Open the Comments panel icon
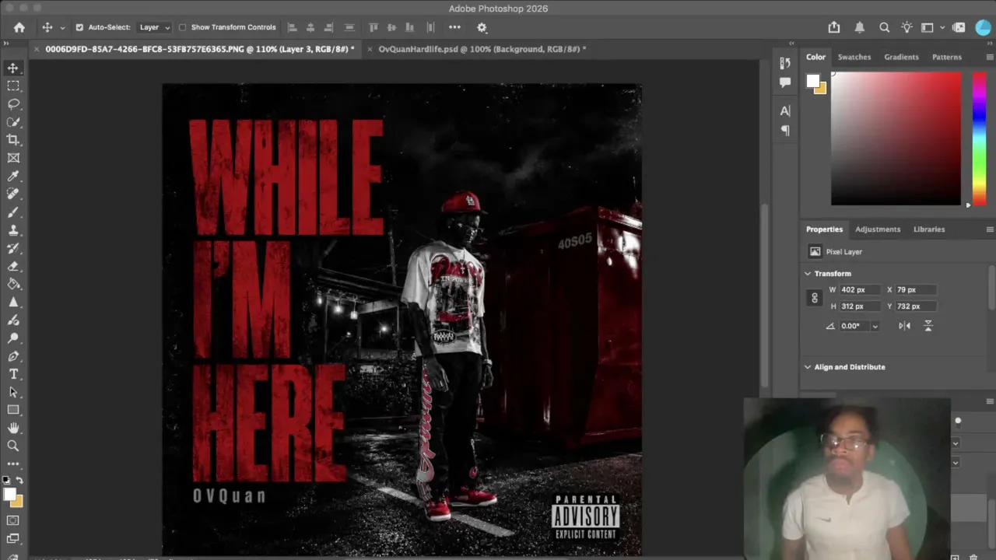The height and width of the screenshot is (560, 996). click(785, 82)
